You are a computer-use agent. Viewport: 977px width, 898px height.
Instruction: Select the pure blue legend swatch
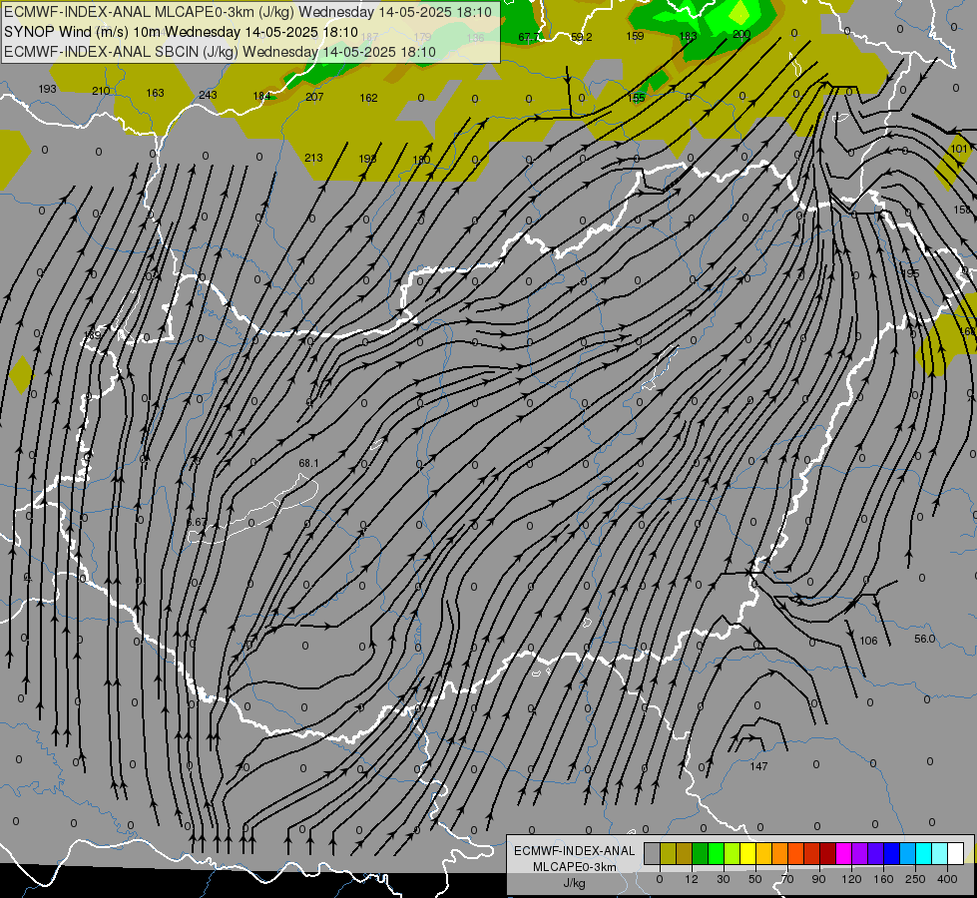[x=891, y=853]
